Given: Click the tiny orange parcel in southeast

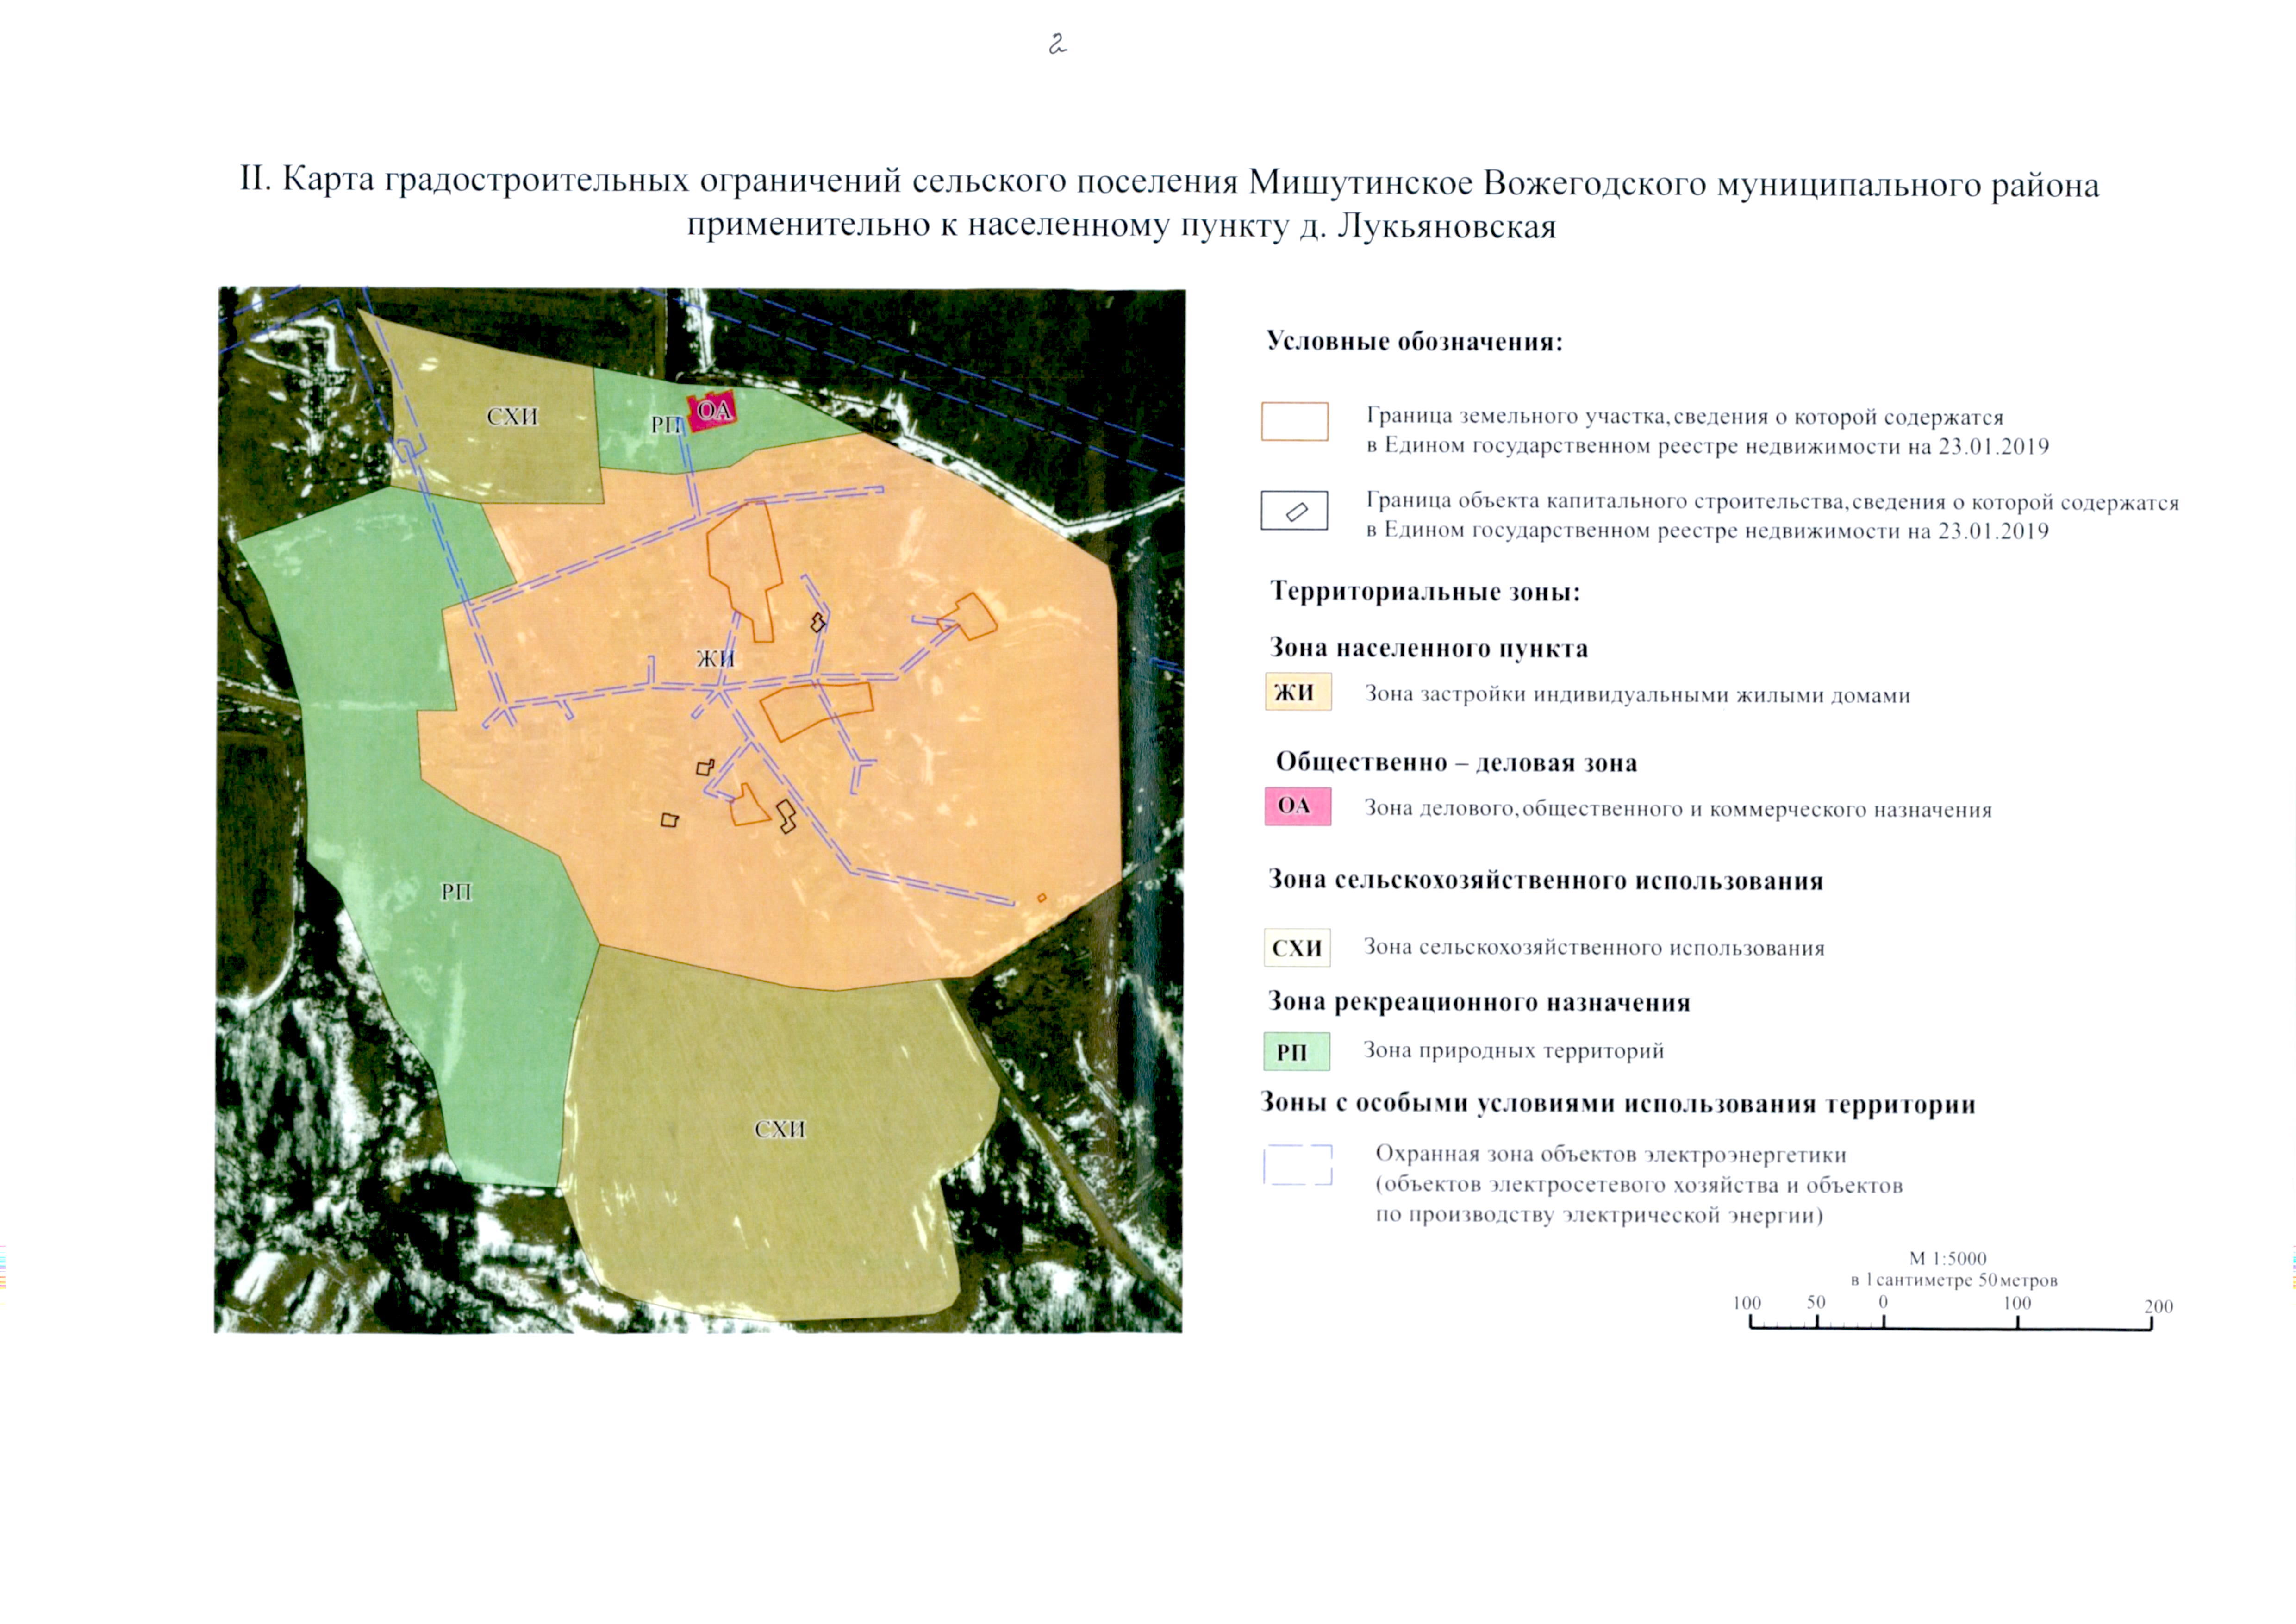Looking at the screenshot, I should point(1041,898).
